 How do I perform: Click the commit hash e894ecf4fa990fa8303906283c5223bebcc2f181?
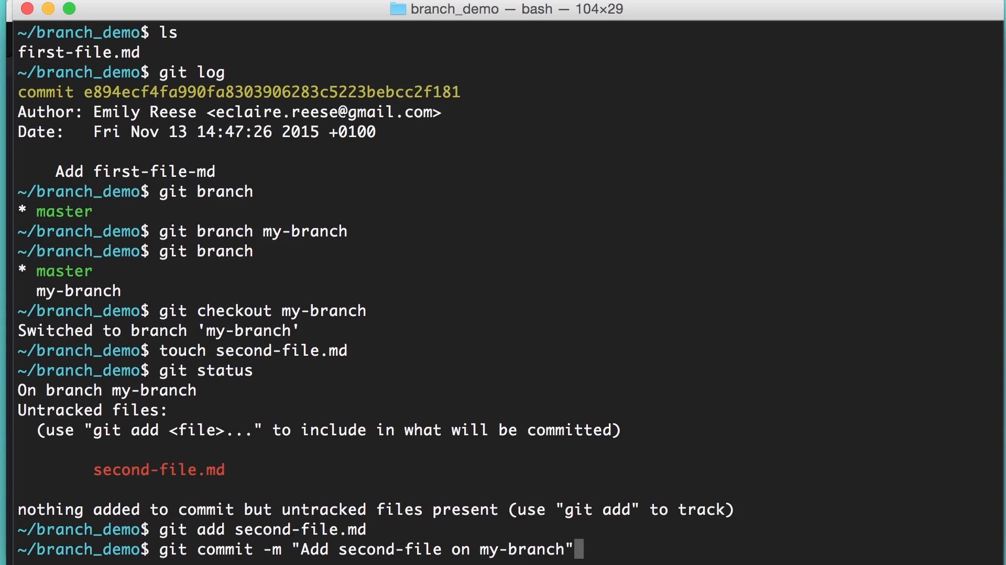pyautogui.click(x=272, y=92)
